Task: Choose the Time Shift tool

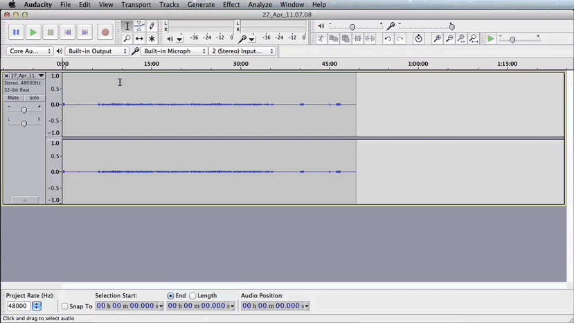Action: [x=139, y=39]
